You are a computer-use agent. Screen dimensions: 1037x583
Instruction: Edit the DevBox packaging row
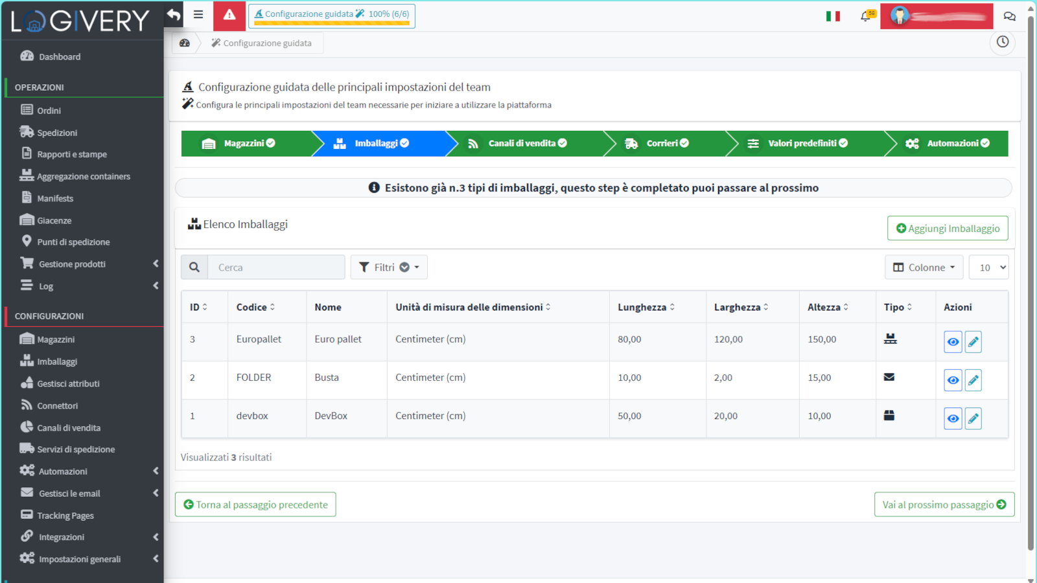973,418
